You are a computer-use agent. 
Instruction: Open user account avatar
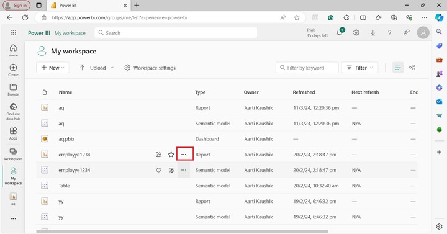(x=423, y=33)
